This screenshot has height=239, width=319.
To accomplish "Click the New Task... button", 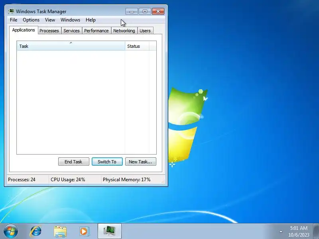I will pos(141,162).
